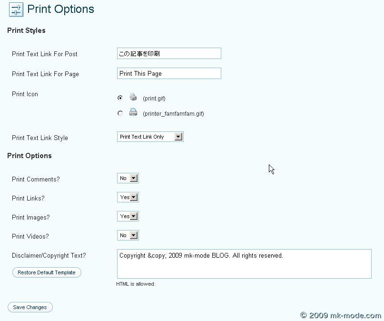Image resolution: width=384 pixels, height=321 pixels.
Task: Click the Save Changes button
Action: [30, 307]
